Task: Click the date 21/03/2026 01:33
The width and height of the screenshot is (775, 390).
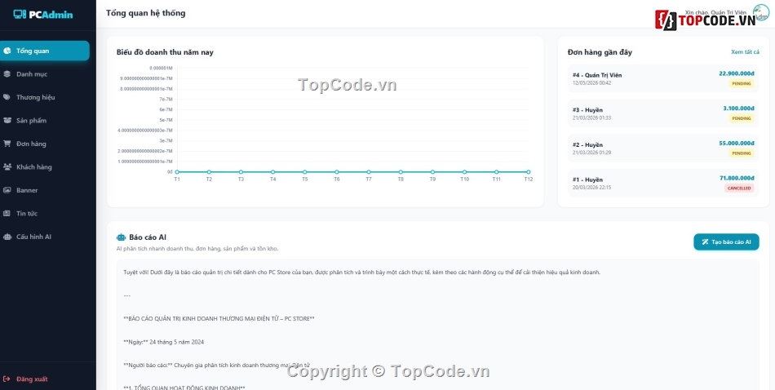Action: (591, 117)
